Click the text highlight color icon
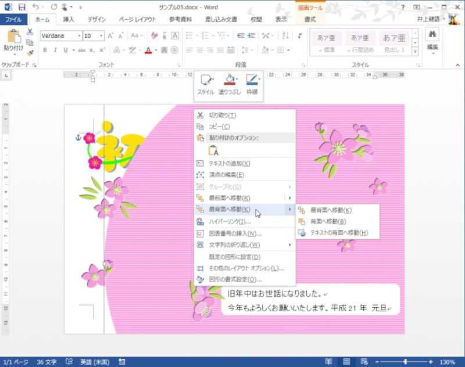 (x=132, y=49)
